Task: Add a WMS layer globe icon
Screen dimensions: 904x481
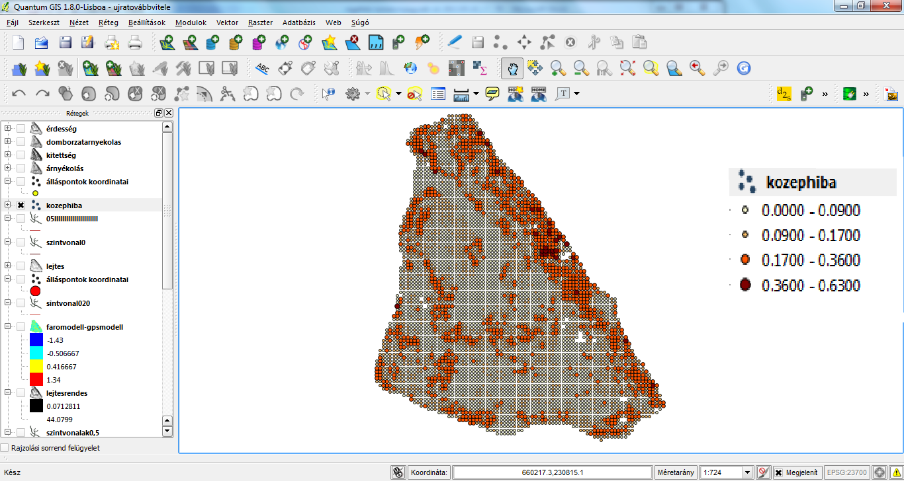Action: 282,43
